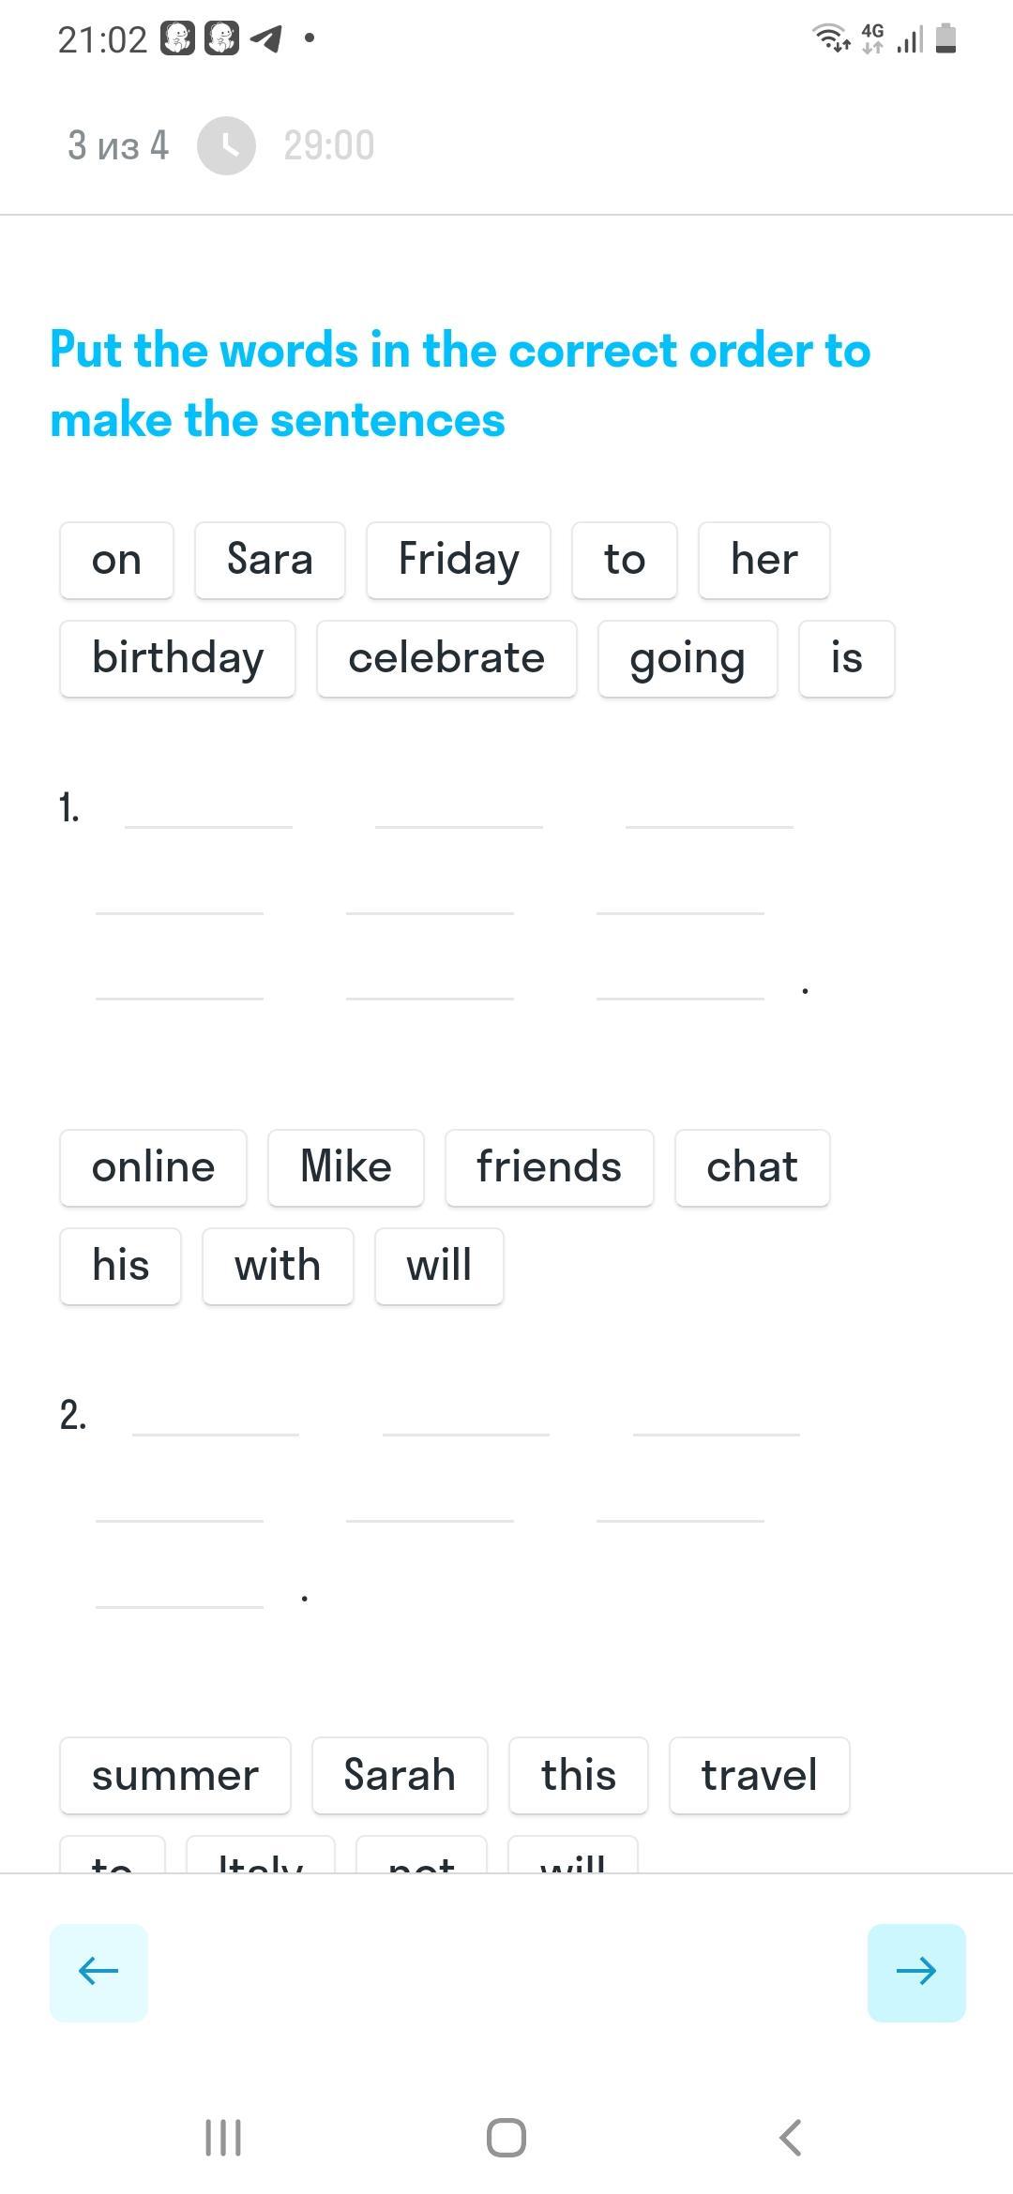The image size is (1013, 2194).
Task: Pick the 'Sarah' word tile
Action: tap(400, 1775)
